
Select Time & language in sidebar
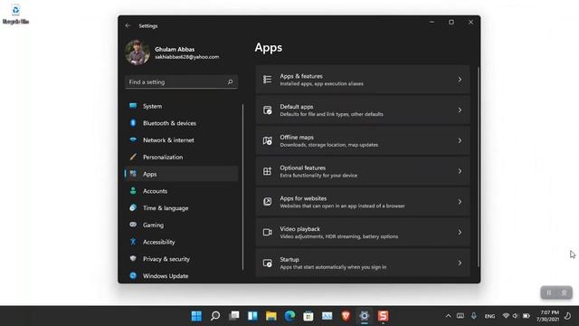[181, 208]
